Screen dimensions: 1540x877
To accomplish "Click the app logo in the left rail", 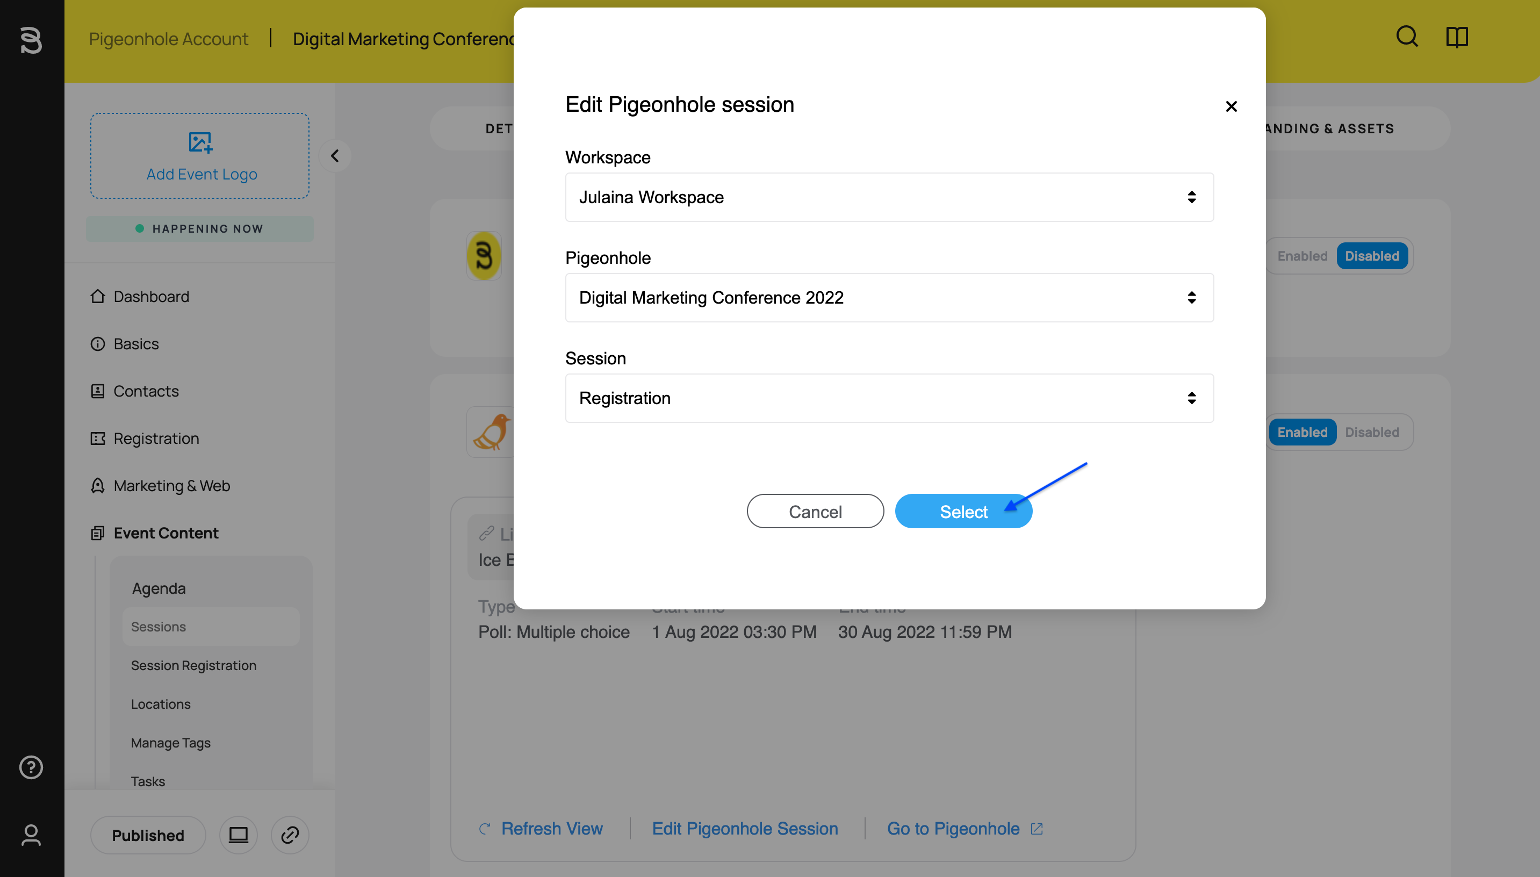I will coord(31,40).
